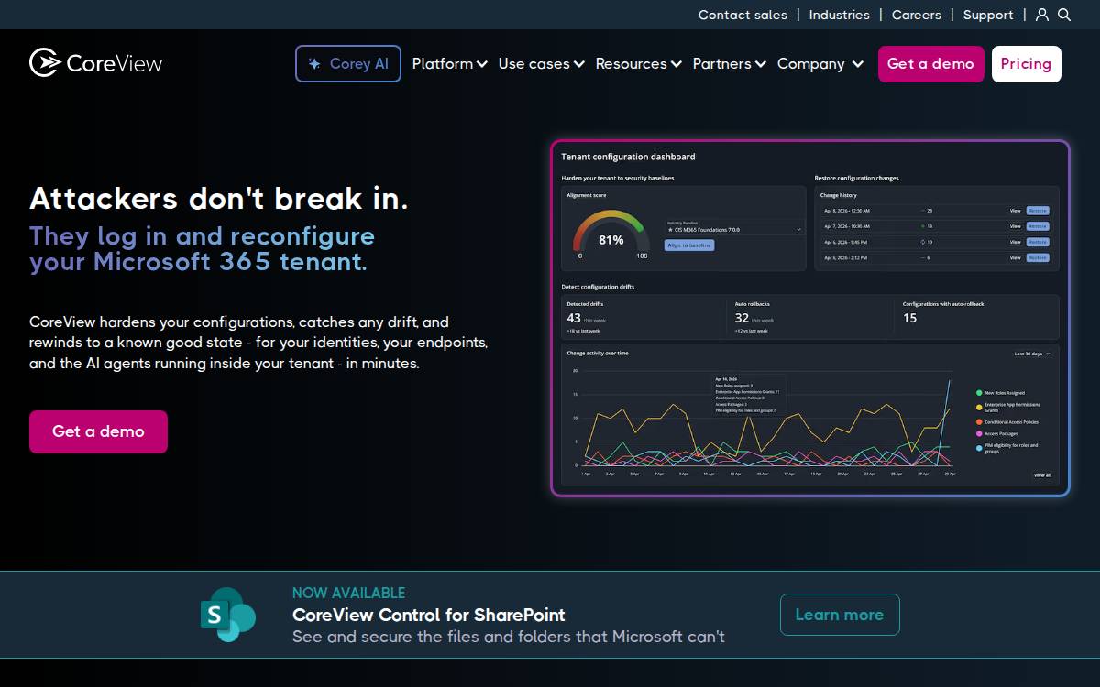Open the Last 30 days dropdown
This screenshot has width=1100, height=687.
(x=1032, y=354)
